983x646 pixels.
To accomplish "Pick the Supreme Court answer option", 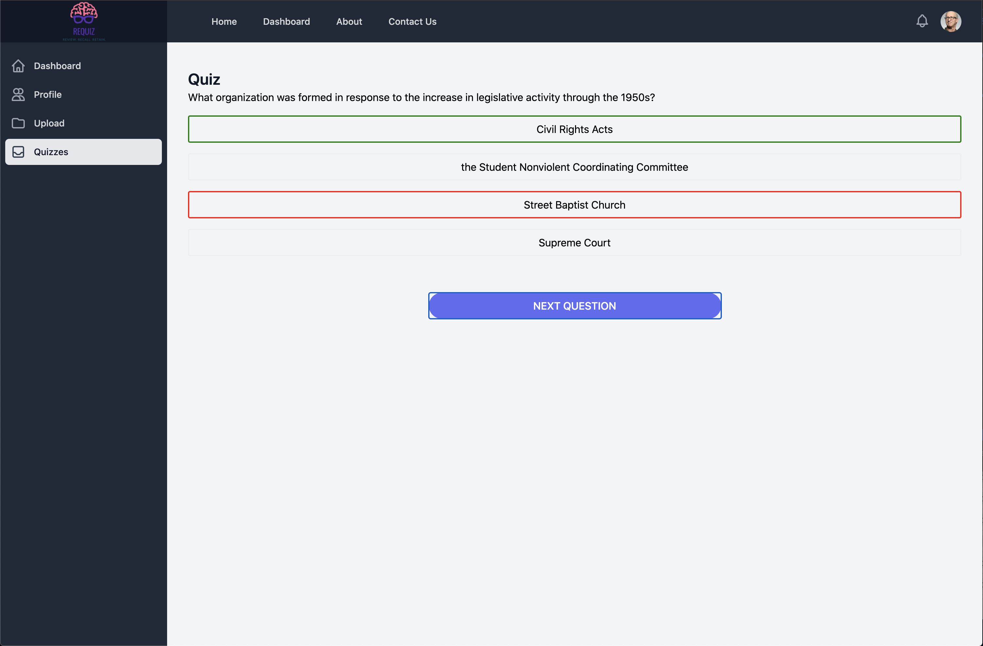I will tap(574, 242).
